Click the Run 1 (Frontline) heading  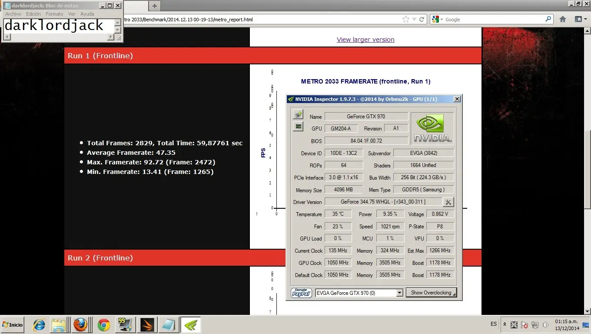(x=100, y=56)
